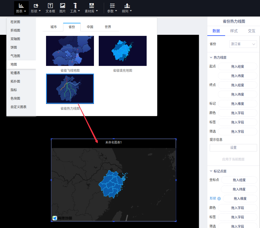Select 饼图 in the chart type list
Screen dimensions: 260x228
click(x=14, y=47)
